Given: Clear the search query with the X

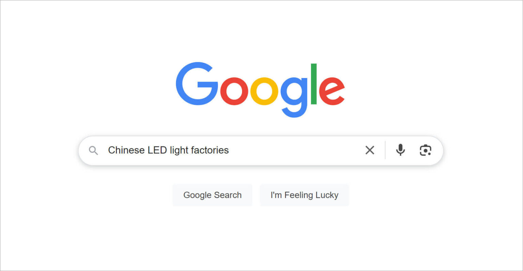Looking at the screenshot, I should tap(370, 150).
